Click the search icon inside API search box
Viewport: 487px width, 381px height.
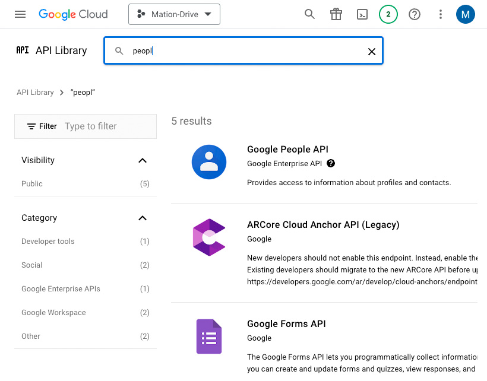click(119, 50)
